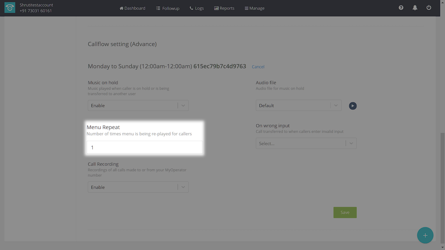Expand the Music on hold dropdown
The width and height of the screenshot is (445, 250).
tap(138, 106)
